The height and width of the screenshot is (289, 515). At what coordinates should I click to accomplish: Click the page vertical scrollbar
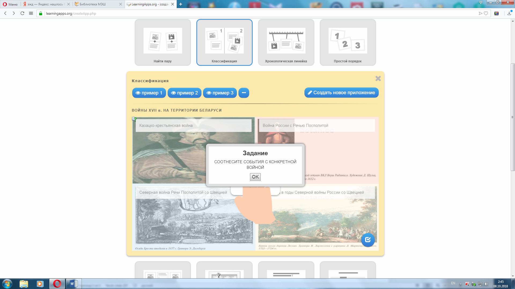[x=513, y=117]
